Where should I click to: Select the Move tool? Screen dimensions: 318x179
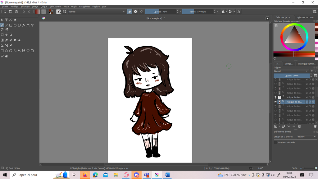pyautogui.click(x=6, y=35)
